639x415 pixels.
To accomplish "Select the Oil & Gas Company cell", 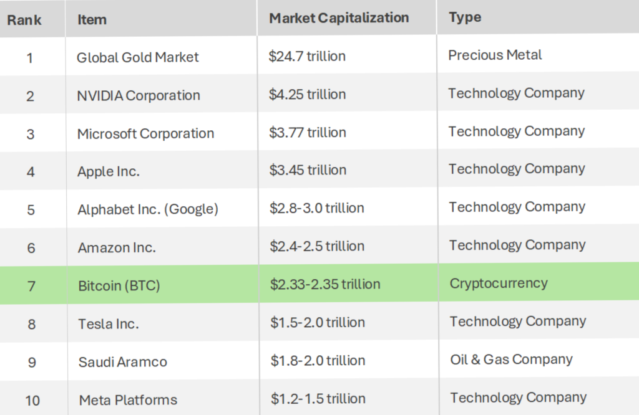I will [x=511, y=360].
